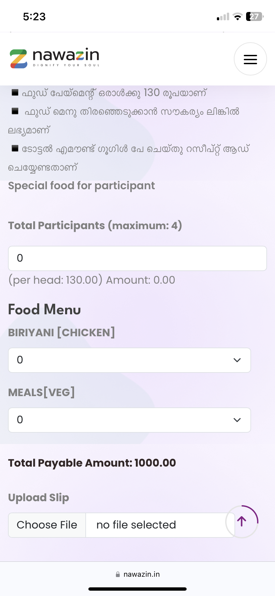Click the Total Payable Amount text
Screen dimensions: 275x596
click(x=92, y=463)
